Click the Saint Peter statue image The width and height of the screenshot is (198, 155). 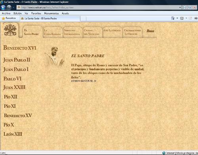tap(55, 57)
